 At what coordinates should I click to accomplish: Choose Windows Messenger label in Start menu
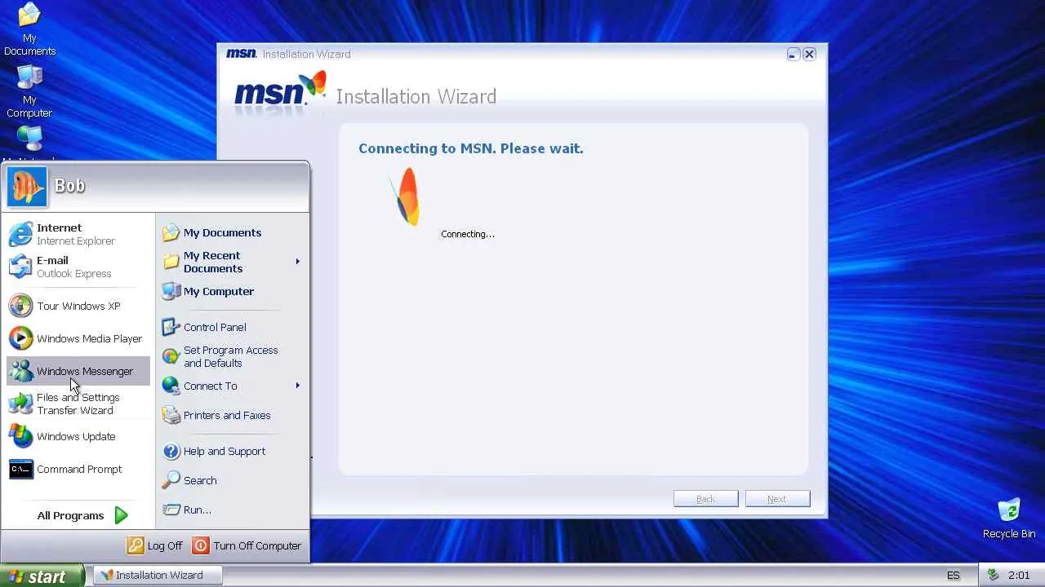(85, 371)
